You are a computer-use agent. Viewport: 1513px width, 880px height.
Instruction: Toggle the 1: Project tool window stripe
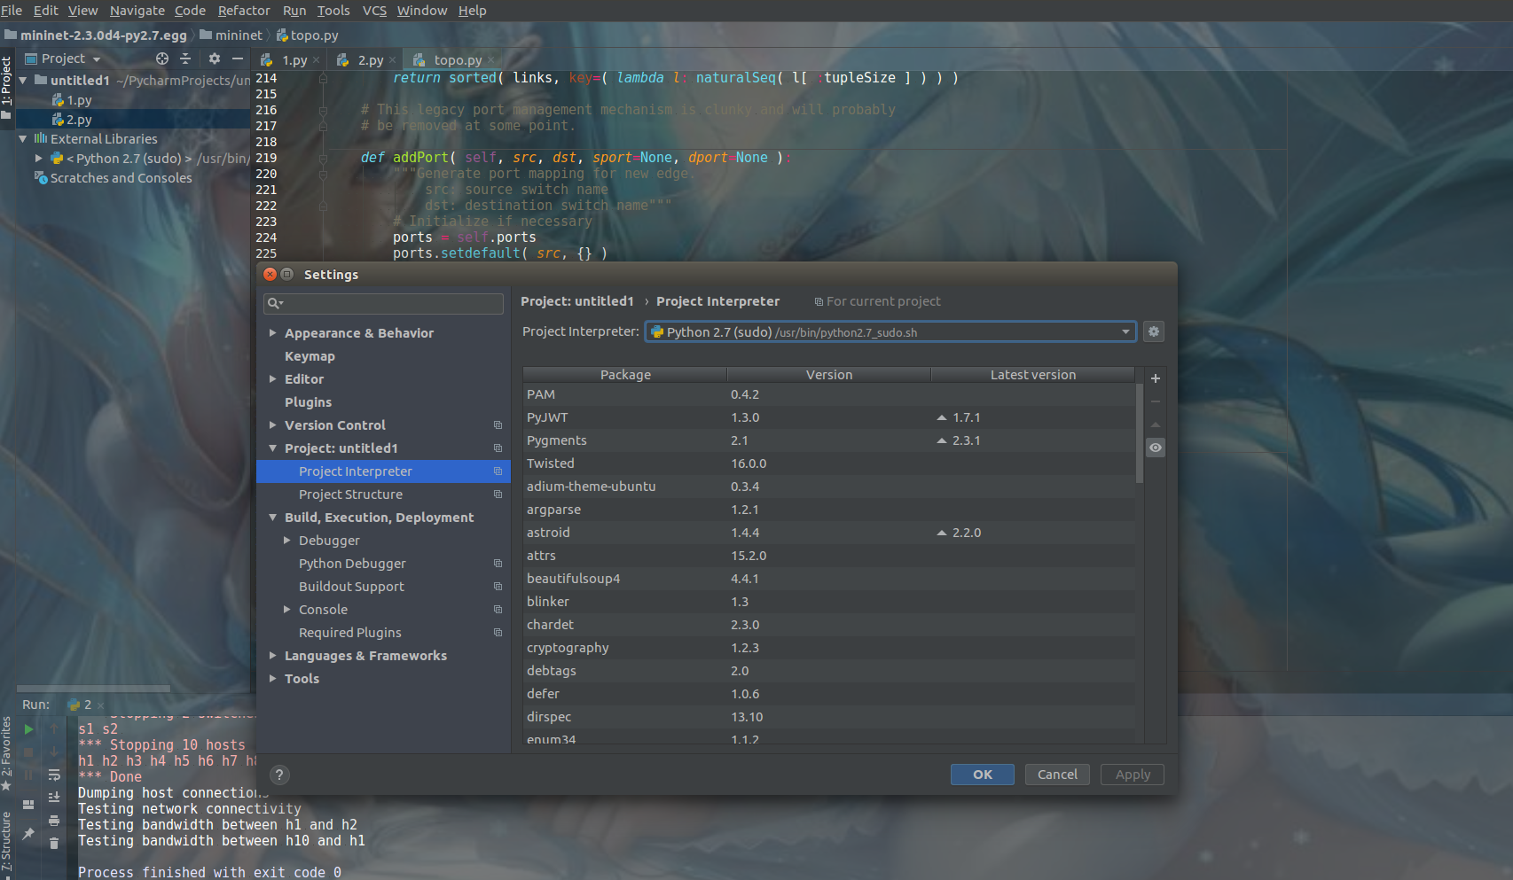[x=6, y=88]
